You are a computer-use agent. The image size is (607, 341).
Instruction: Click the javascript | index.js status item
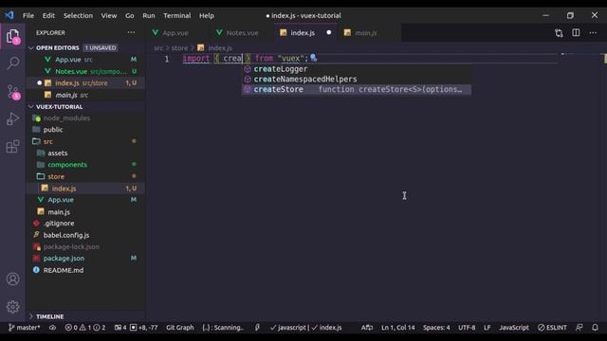coord(305,328)
